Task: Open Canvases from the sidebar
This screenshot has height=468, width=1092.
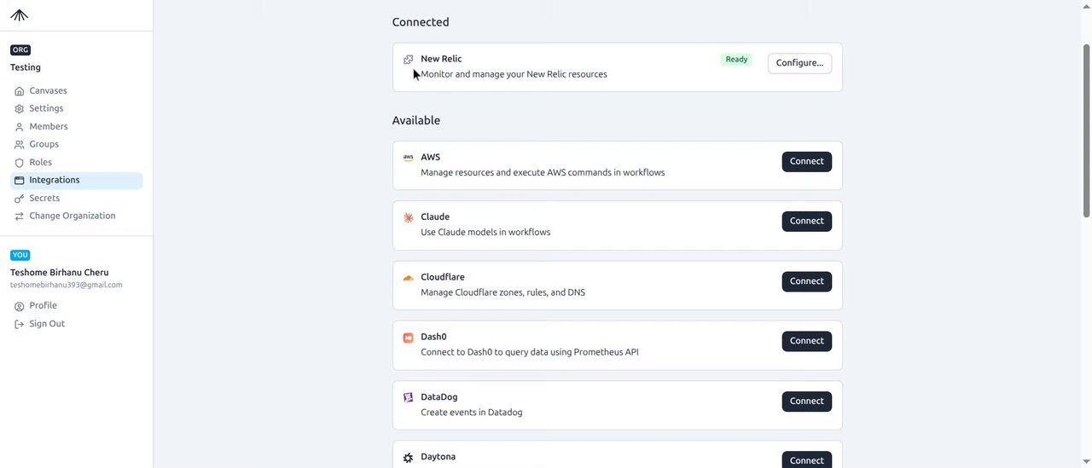Action: 48,90
